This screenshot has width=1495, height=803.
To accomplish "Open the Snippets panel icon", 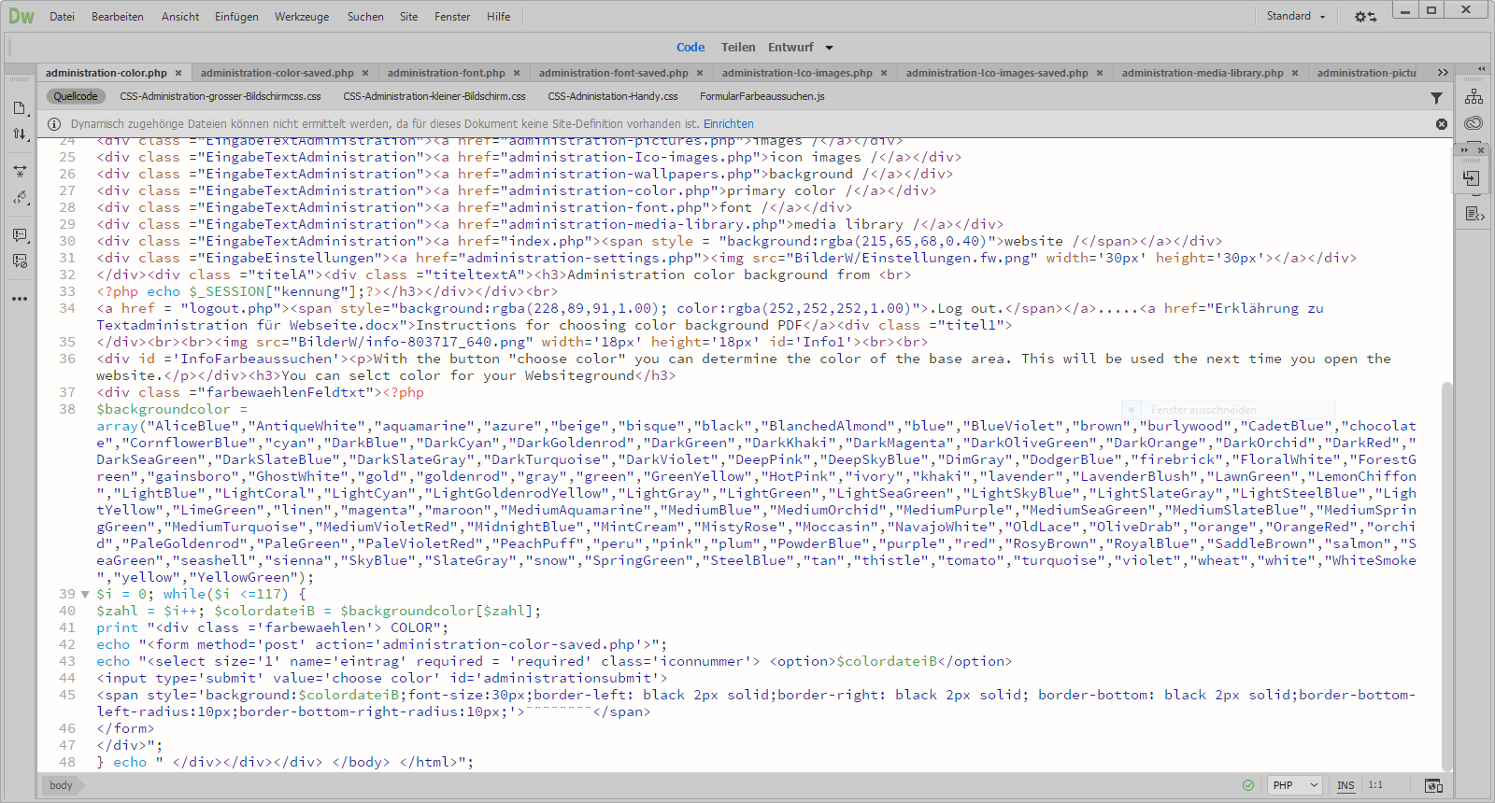I will pyautogui.click(x=1474, y=214).
